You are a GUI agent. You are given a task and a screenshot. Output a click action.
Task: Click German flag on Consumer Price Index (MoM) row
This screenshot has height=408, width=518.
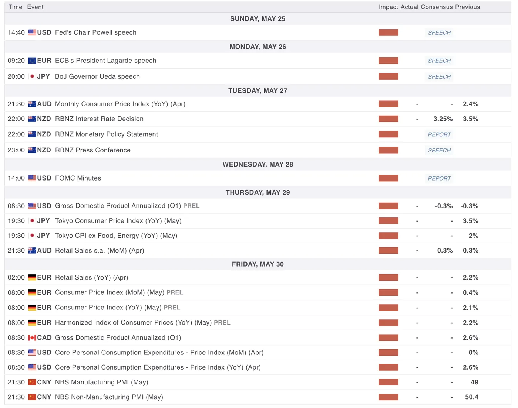(x=32, y=292)
